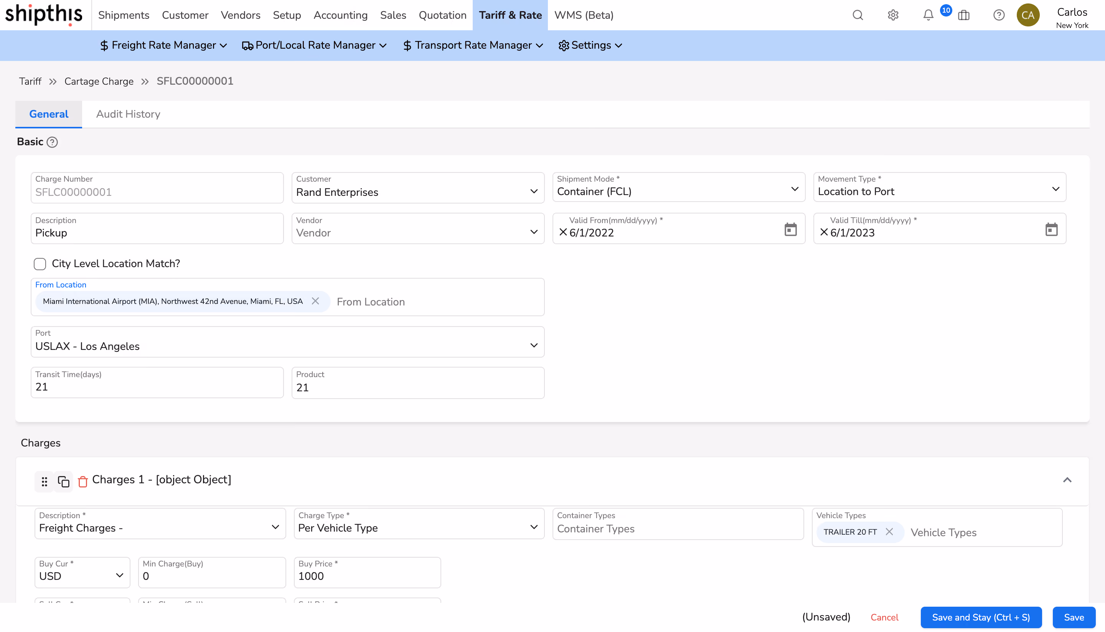Open the Charge Type dropdown
This screenshot has width=1105, height=632.
click(419, 524)
